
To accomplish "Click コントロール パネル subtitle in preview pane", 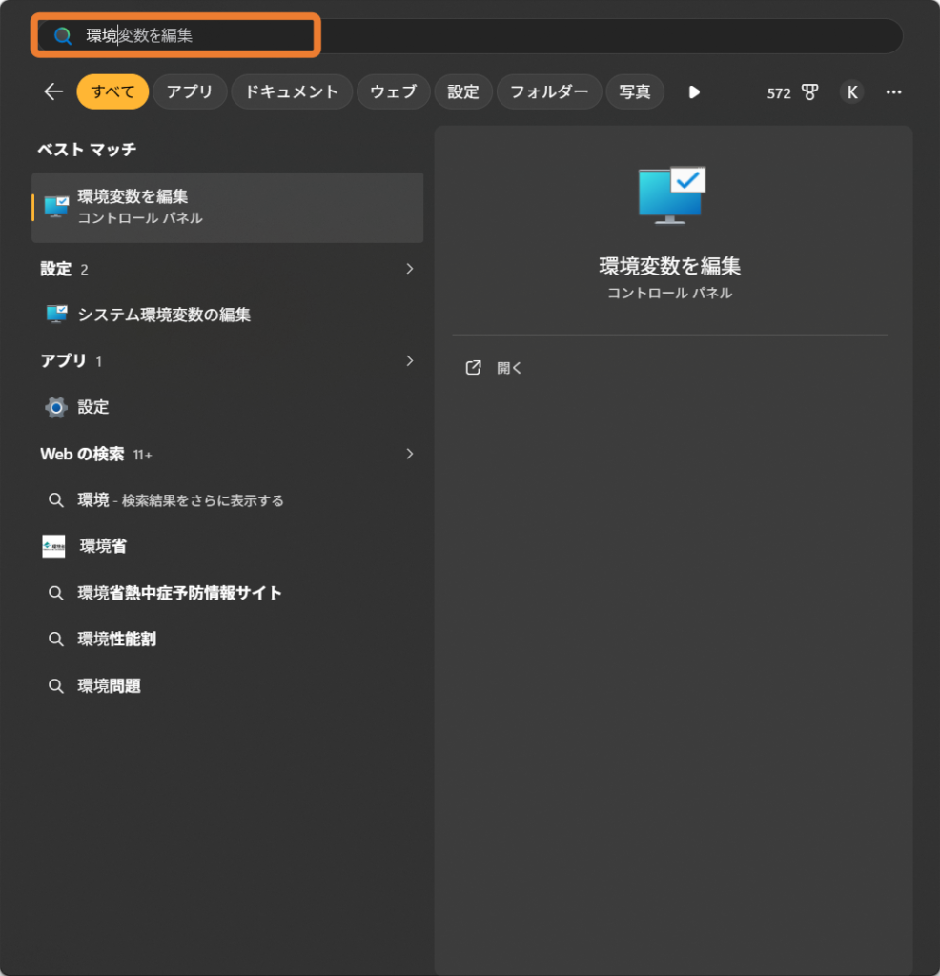I will (670, 294).
